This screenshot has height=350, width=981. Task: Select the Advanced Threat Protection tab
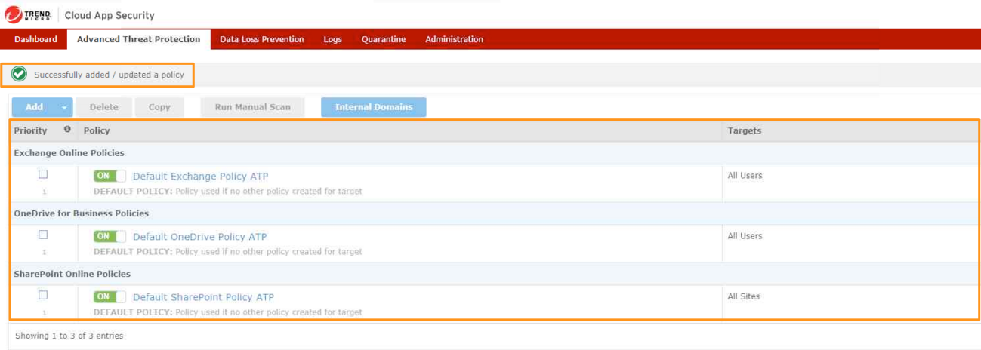pos(139,39)
